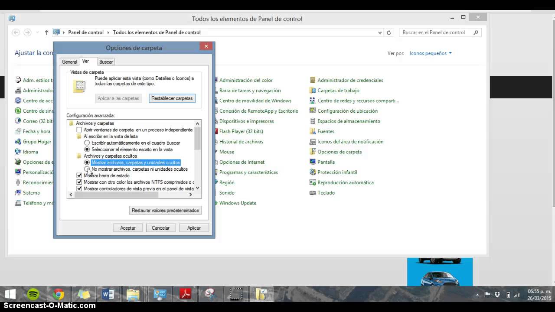Image resolution: width=555 pixels, height=312 pixels.
Task: Refresh the Control Panel view
Action: (389, 32)
